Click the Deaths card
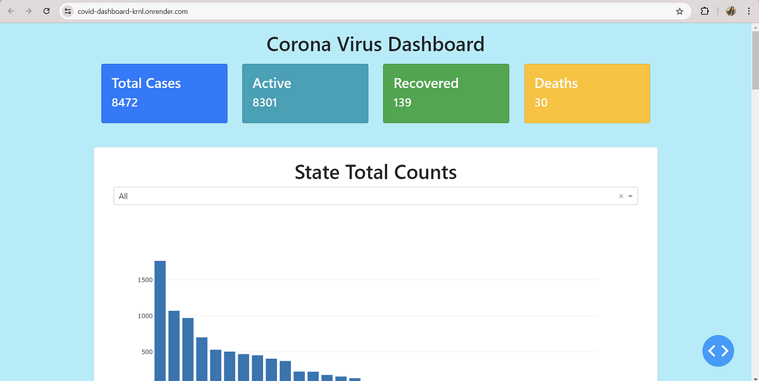759x381 pixels. pos(587,93)
